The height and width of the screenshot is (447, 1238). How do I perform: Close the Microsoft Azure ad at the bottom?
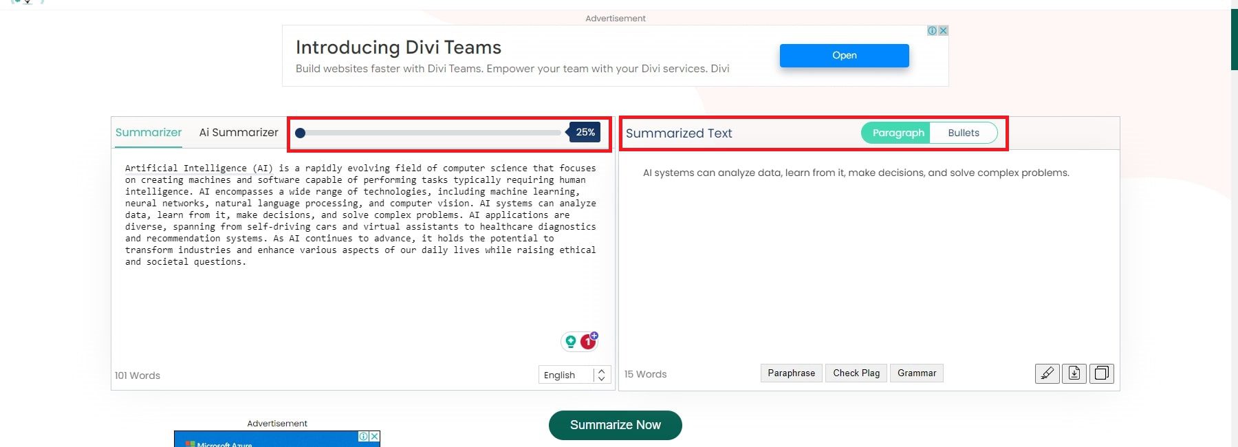point(374,436)
